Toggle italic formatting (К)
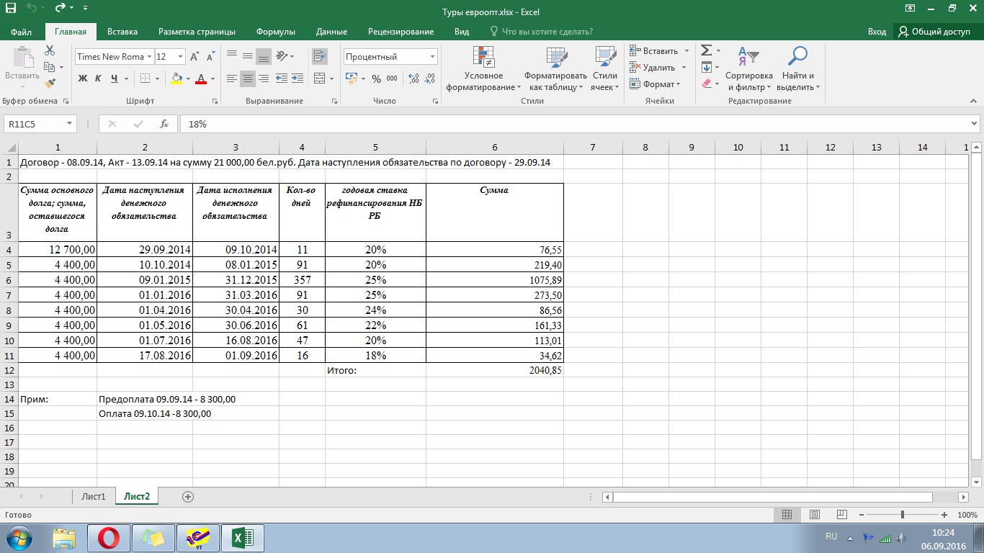 click(99, 78)
